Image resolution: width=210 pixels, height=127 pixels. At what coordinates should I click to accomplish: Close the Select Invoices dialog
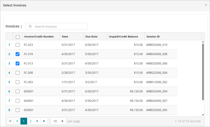pyautogui.click(x=206, y=5)
